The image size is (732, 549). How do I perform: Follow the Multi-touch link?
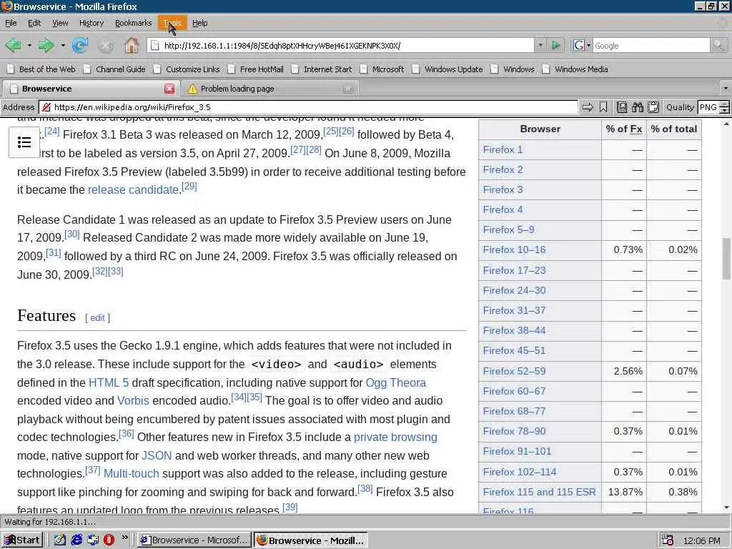pos(132,473)
